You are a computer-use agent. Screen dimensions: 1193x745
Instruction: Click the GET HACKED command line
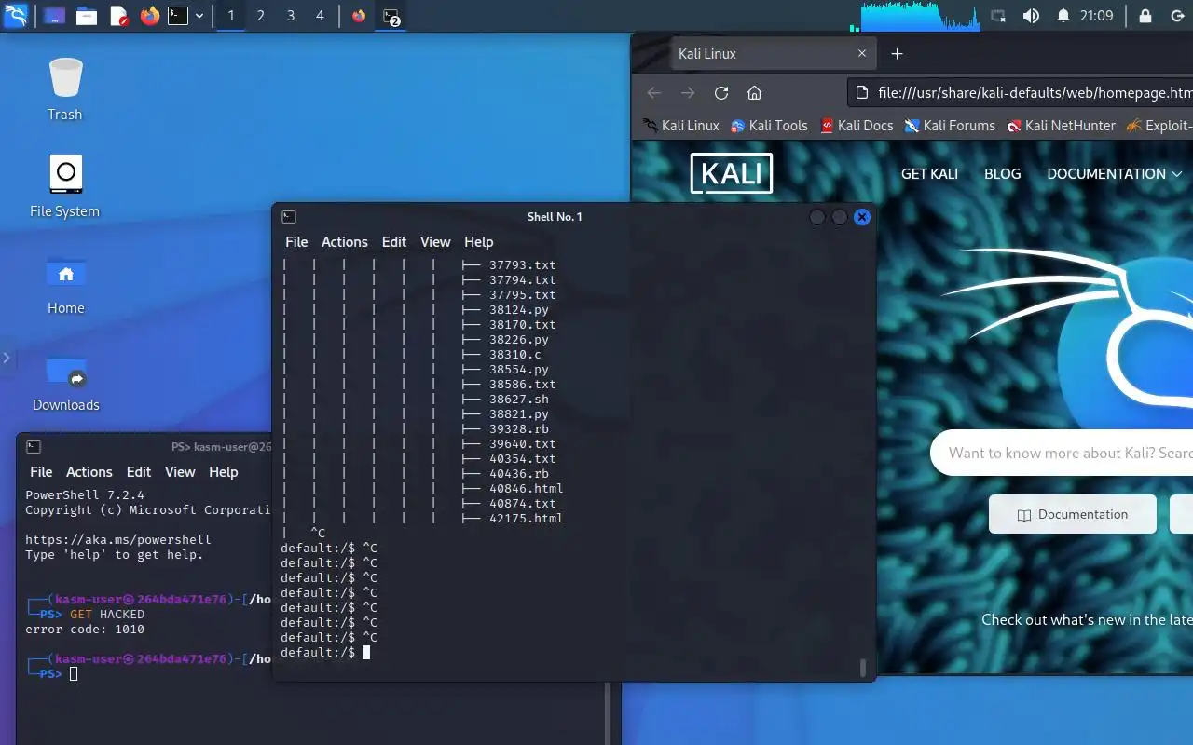[x=107, y=615]
